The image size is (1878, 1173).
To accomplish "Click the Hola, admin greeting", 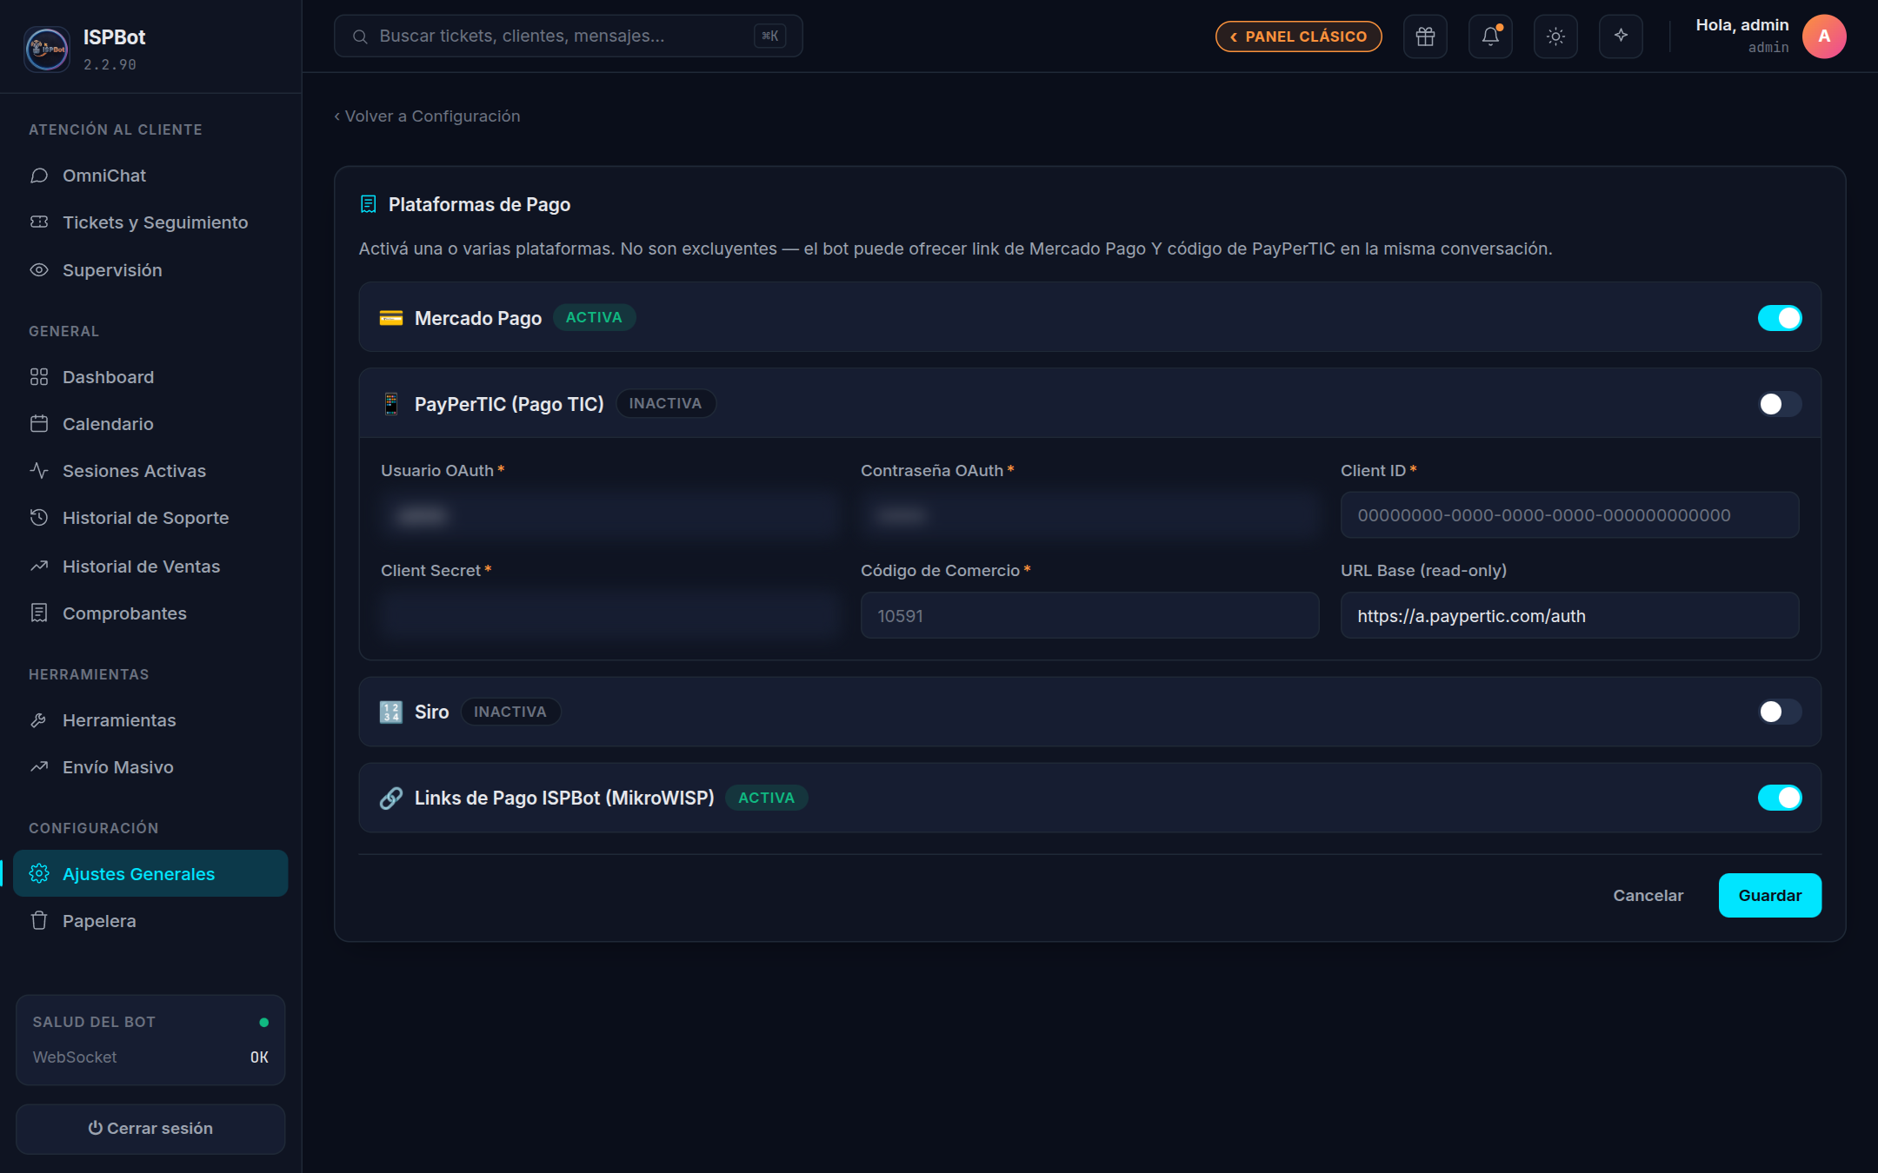I will point(1741,25).
